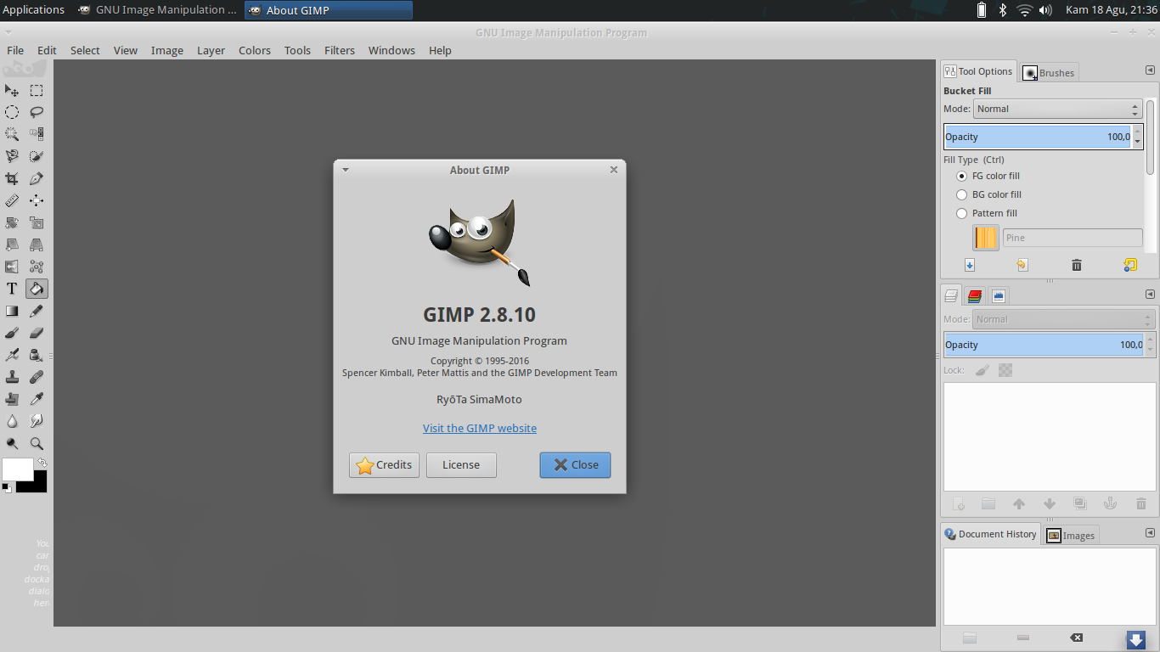The width and height of the screenshot is (1160, 652).
Task: Select the Eraser tool
Action: coord(37,333)
